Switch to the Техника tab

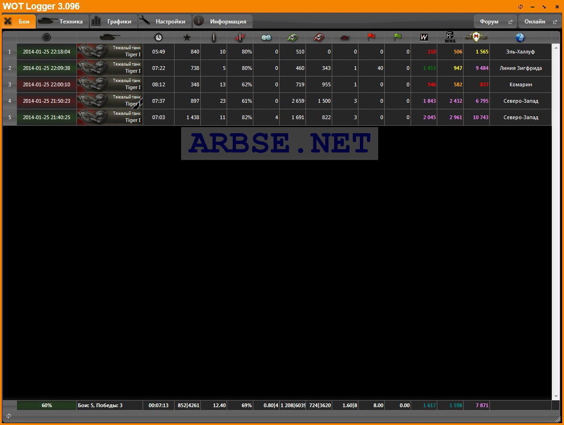(x=63, y=22)
